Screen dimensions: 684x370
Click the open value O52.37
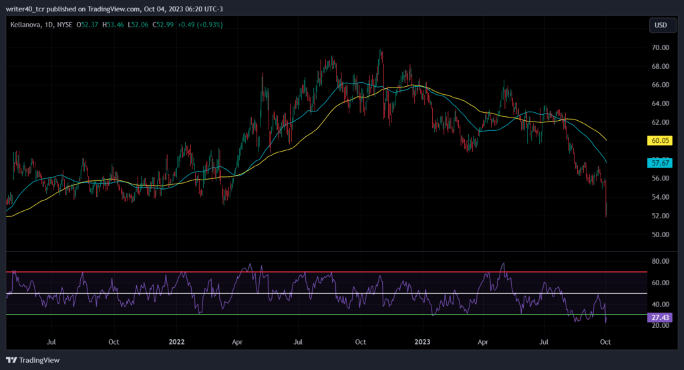coord(88,25)
